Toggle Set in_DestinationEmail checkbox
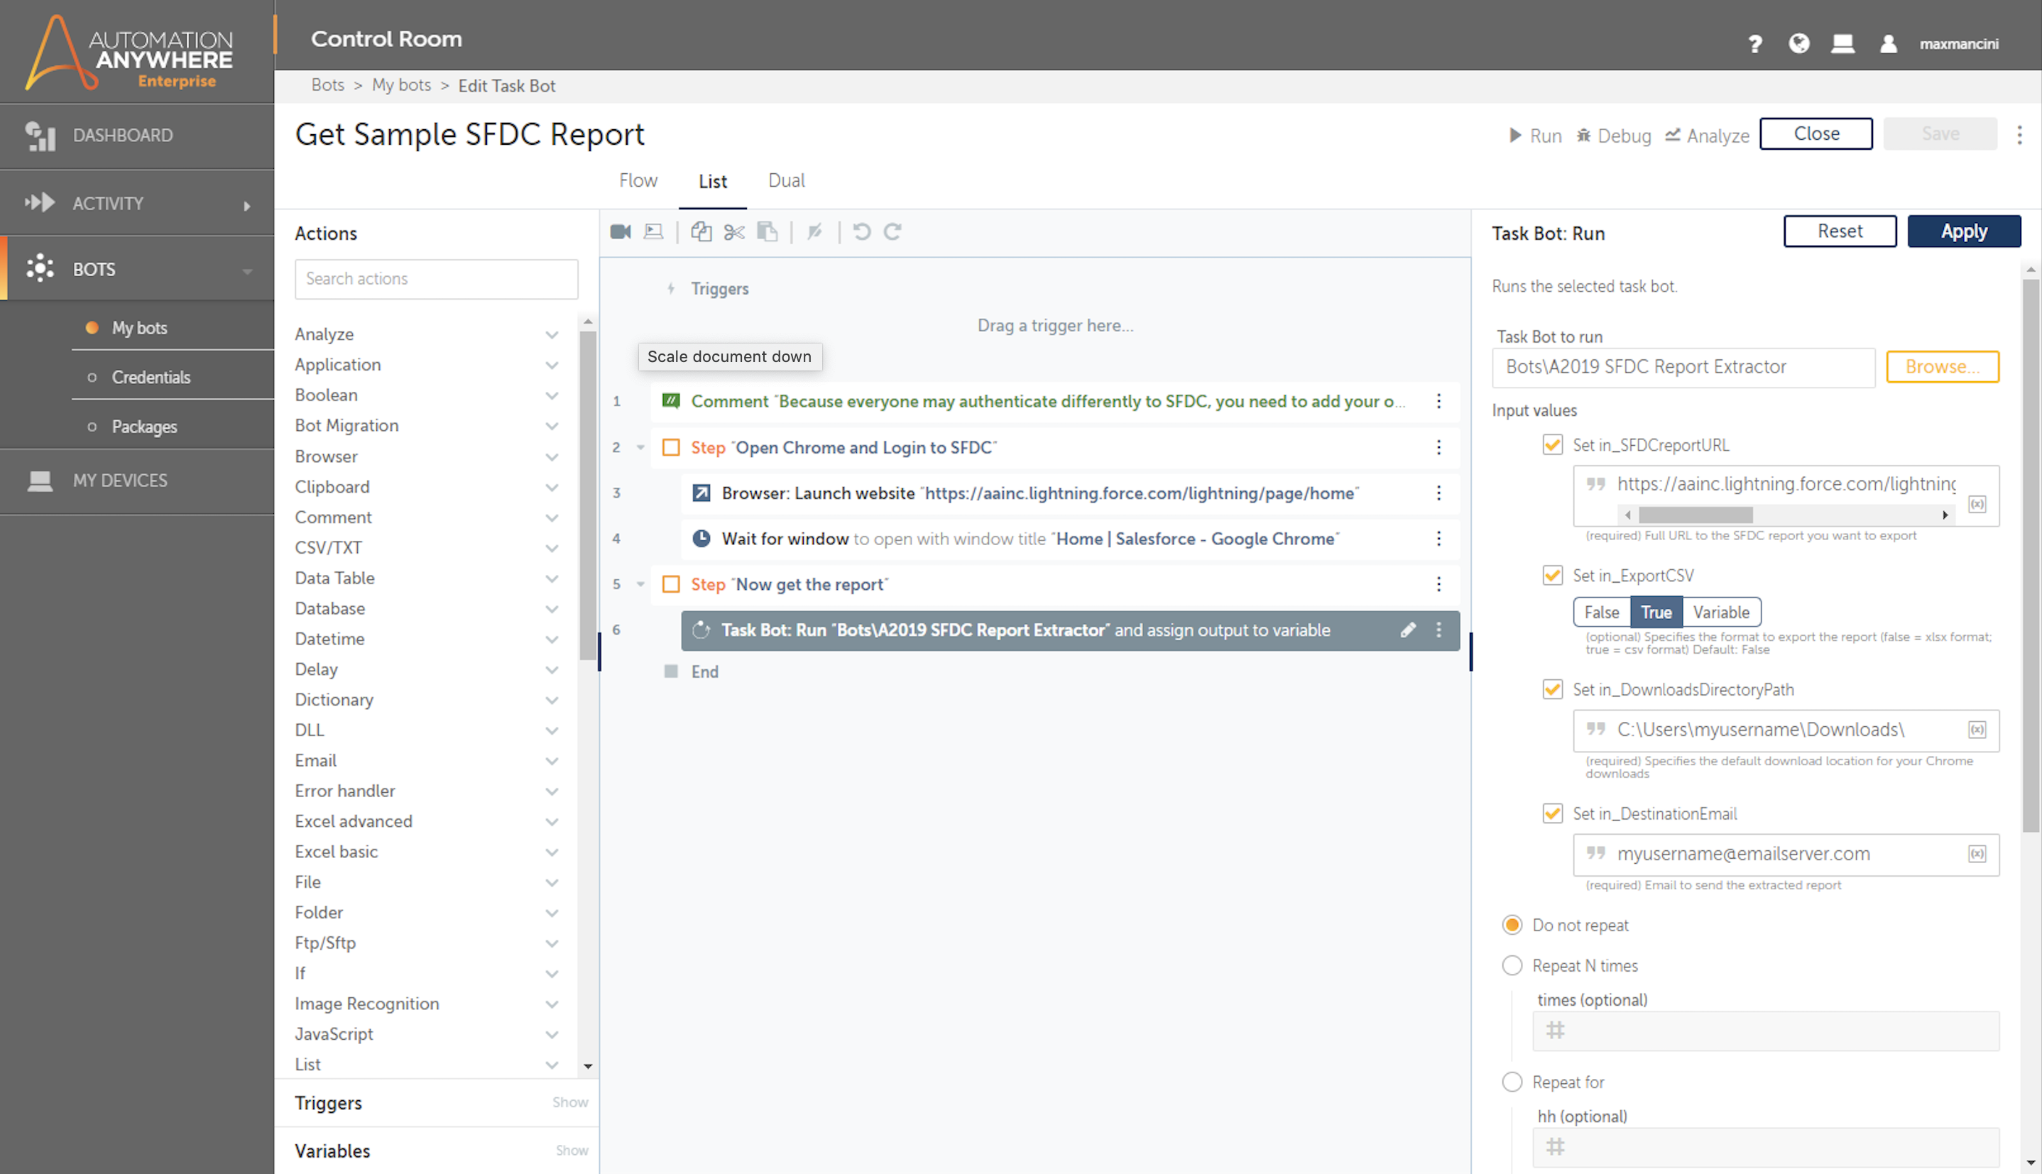The width and height of the screenshot is (2042, 1174). (x=1553, y=813)
